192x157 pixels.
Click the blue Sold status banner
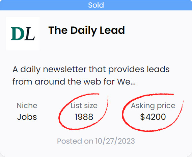(x=96, y=5)
